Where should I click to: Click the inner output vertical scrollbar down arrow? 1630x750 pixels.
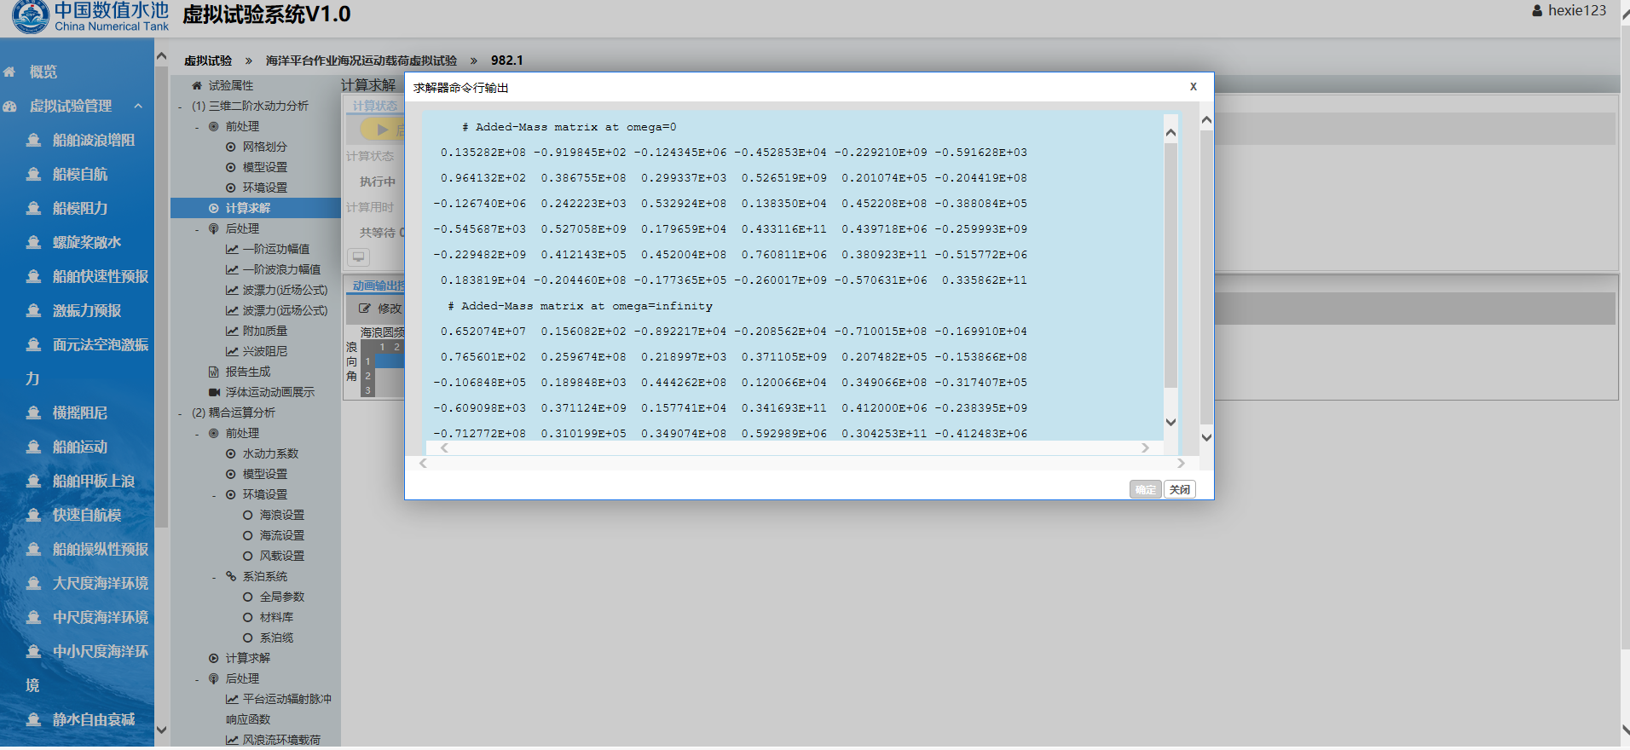coord(1170,422)
